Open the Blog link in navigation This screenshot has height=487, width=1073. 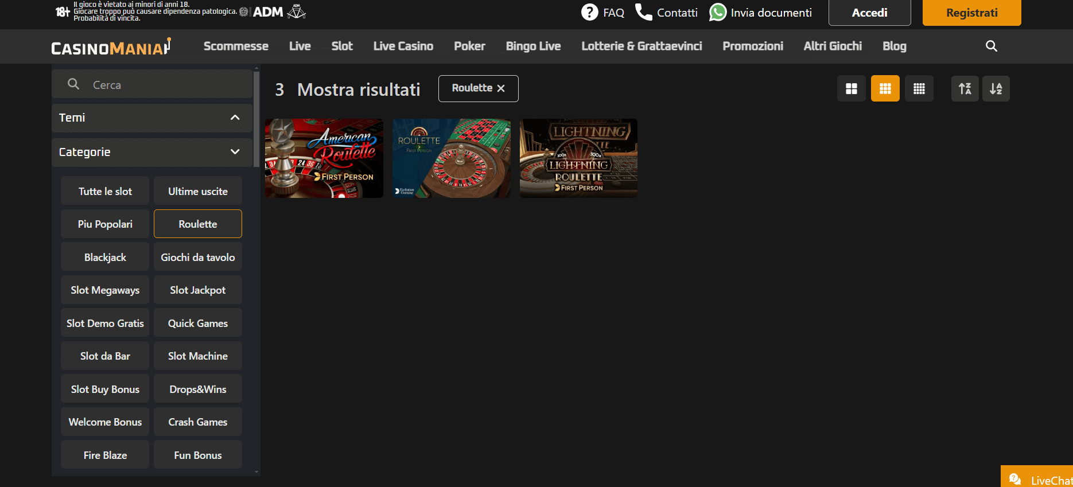pyautogui.click(x=894, y=46)
